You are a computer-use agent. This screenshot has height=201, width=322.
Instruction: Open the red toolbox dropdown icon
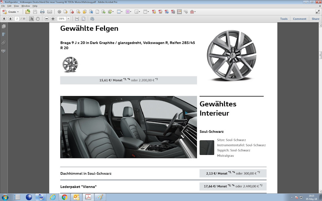[x=193, y=12]
